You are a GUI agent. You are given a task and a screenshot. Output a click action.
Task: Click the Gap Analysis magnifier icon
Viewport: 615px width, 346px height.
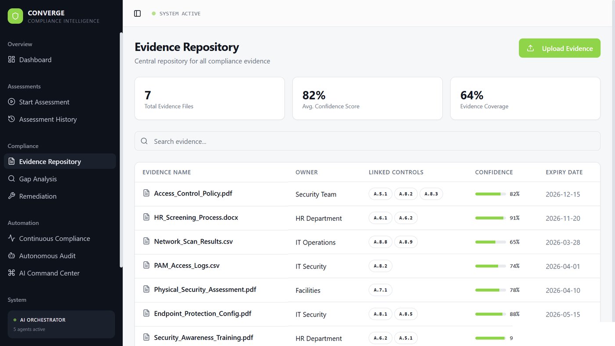(x=11, y=178)
